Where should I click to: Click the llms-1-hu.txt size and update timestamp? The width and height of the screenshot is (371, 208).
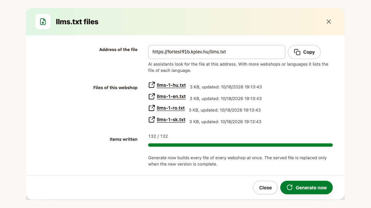point(226,87)
